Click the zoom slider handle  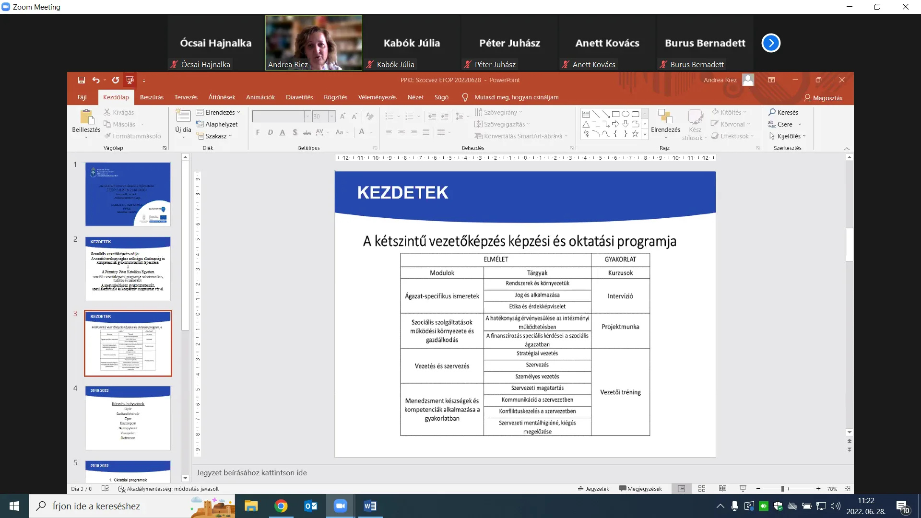tap(782, 489)
